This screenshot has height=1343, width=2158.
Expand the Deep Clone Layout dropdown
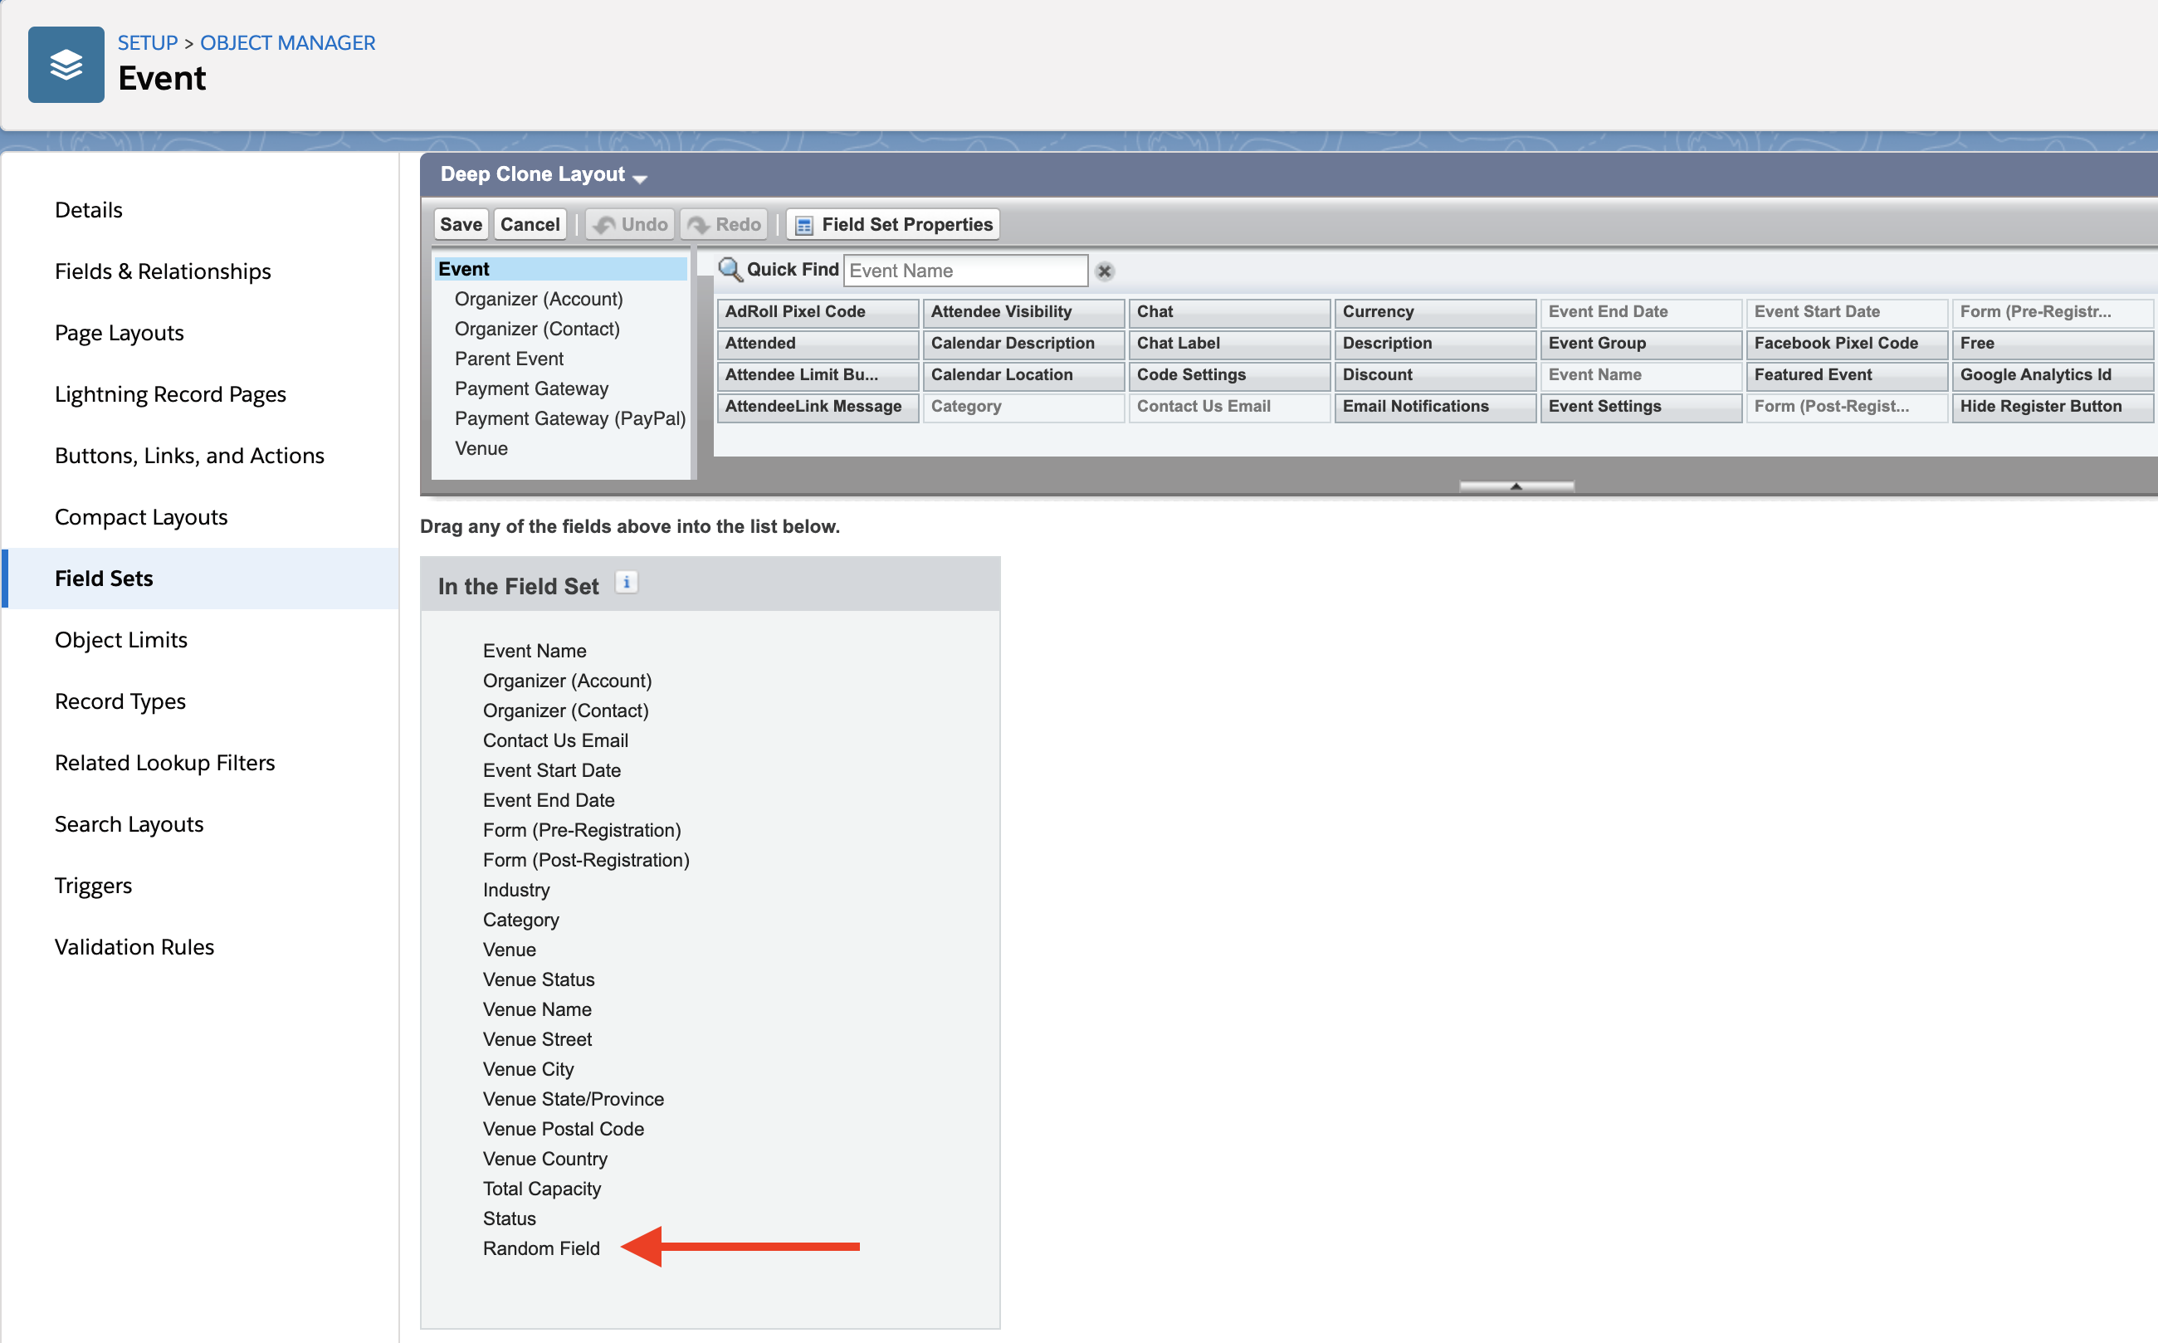click(x=639, y=178)
